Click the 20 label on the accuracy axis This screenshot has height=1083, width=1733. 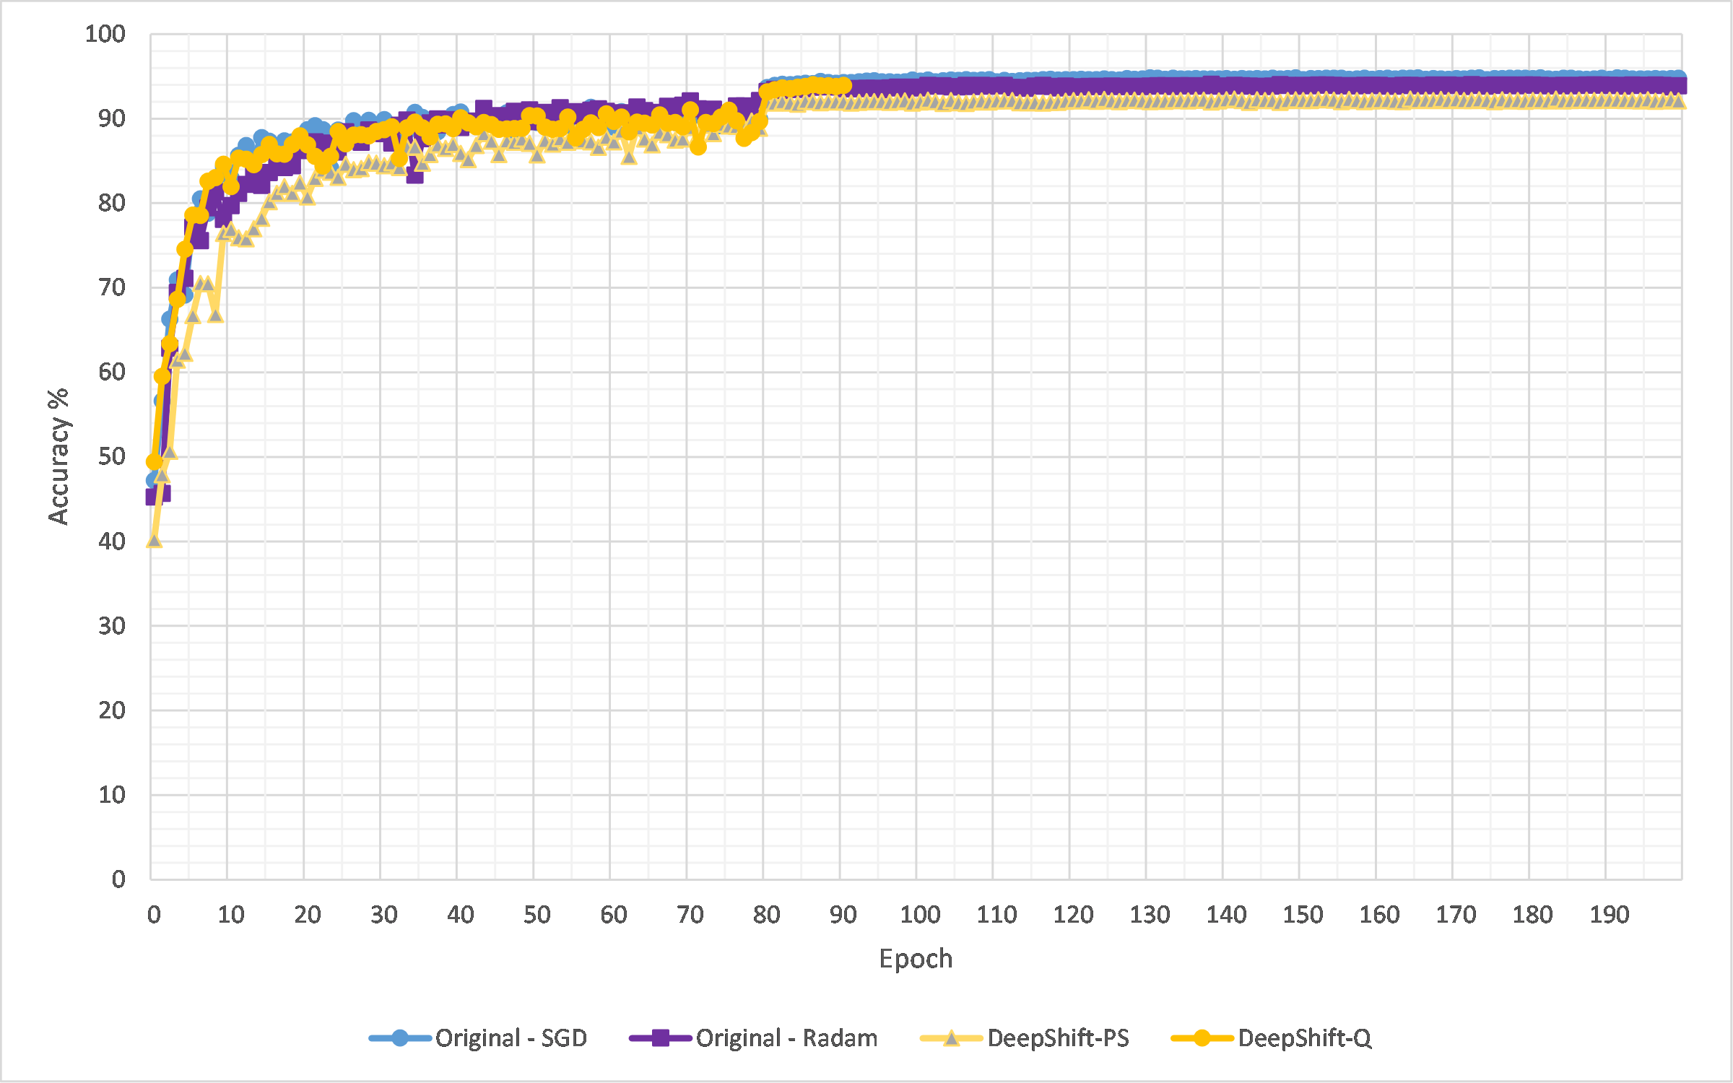click(x=112, y=710)
